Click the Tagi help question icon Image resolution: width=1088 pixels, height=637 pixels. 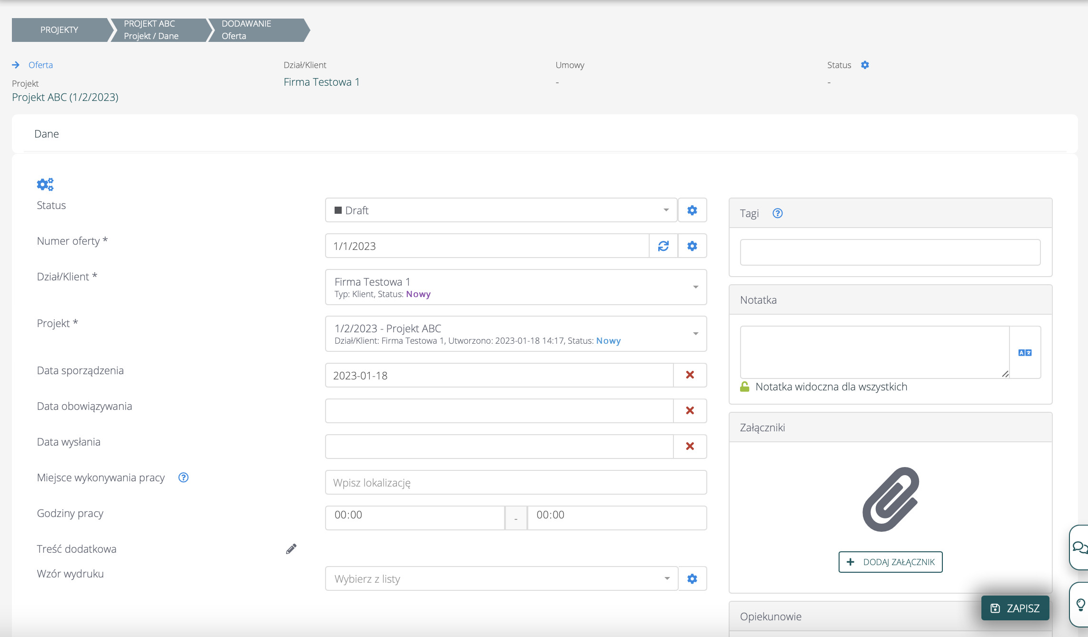777,213
